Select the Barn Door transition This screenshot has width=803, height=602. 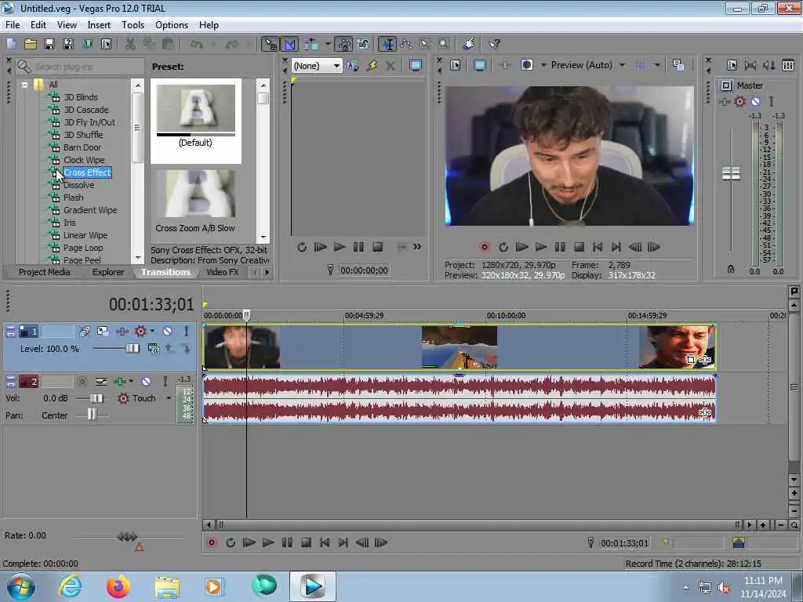click(82, 147)
